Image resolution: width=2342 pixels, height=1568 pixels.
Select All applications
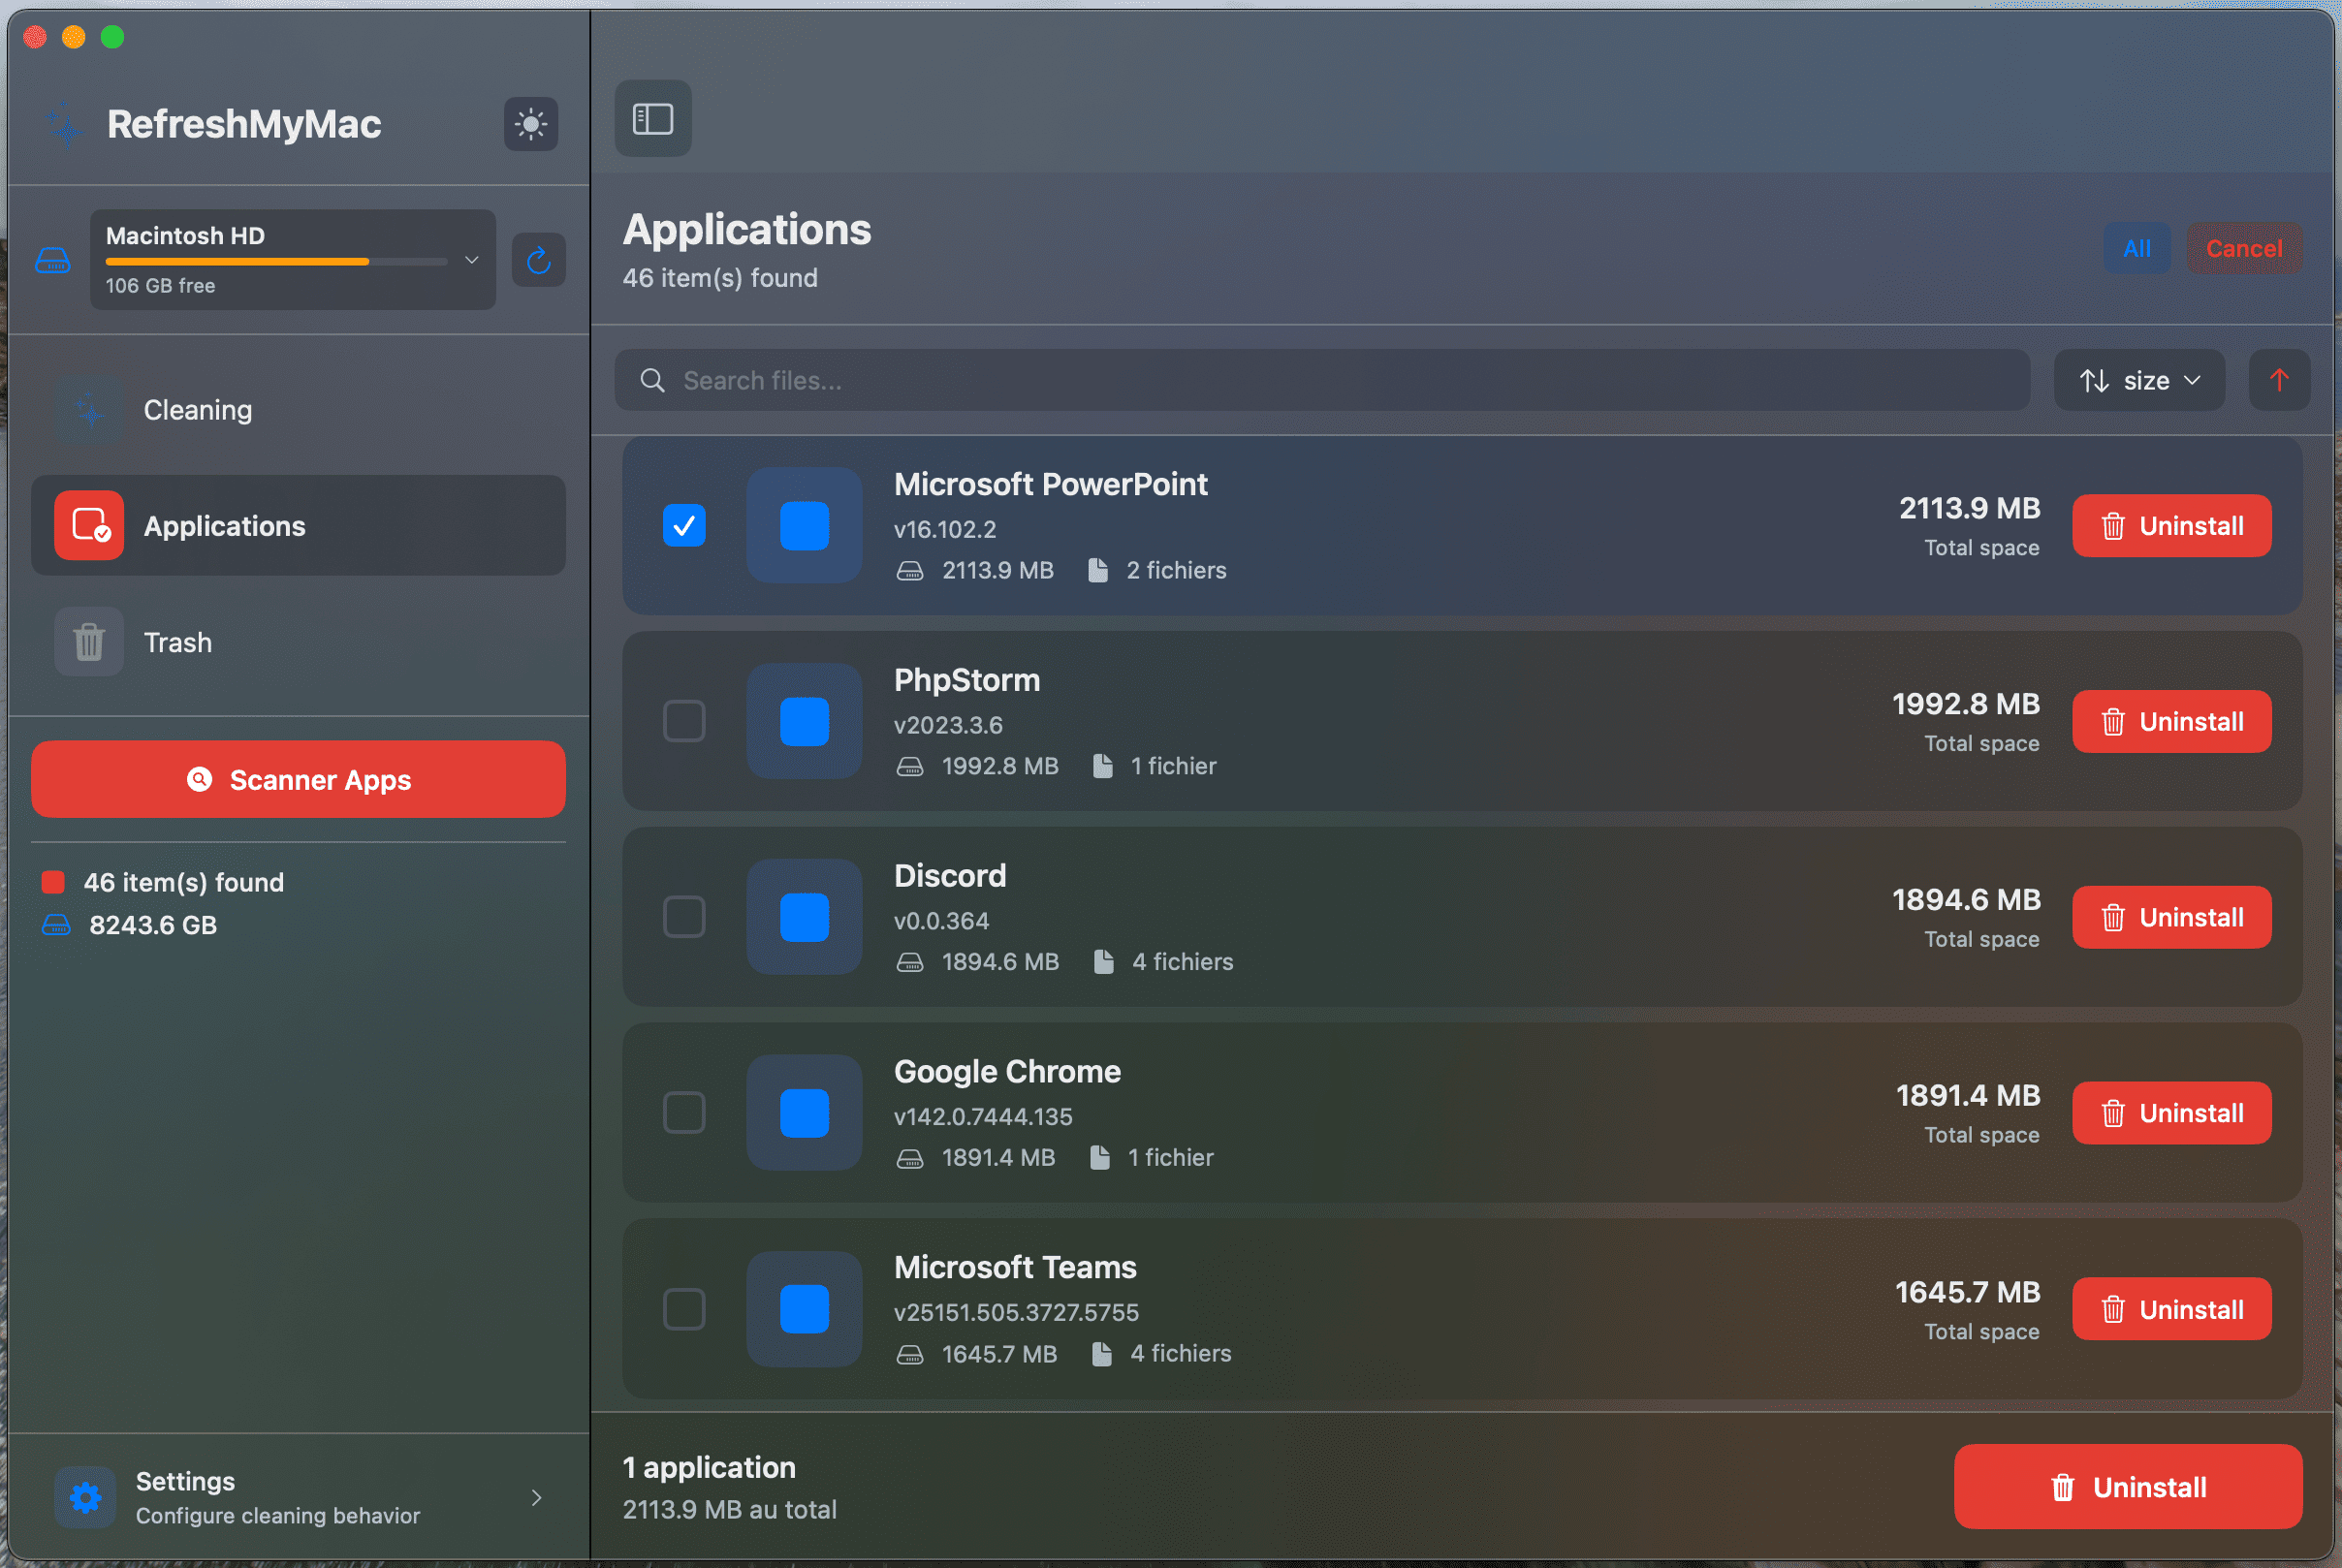point(2137,248)
